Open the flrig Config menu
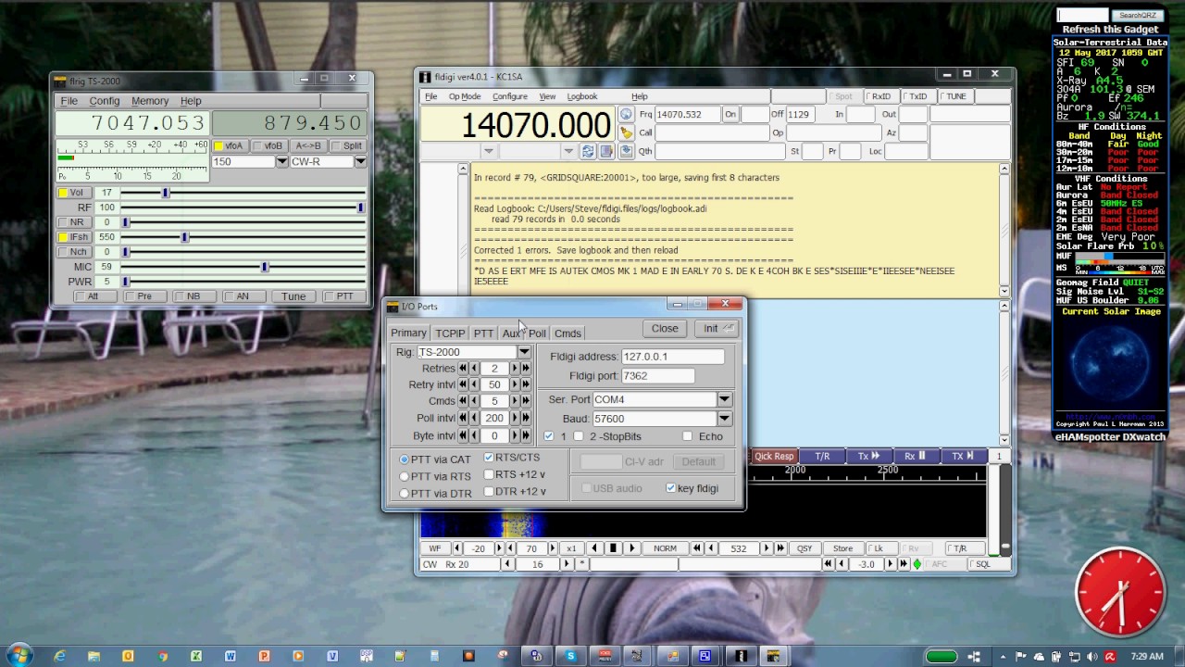The width and height of the screenshot is (1185, 667). point(105,101)
